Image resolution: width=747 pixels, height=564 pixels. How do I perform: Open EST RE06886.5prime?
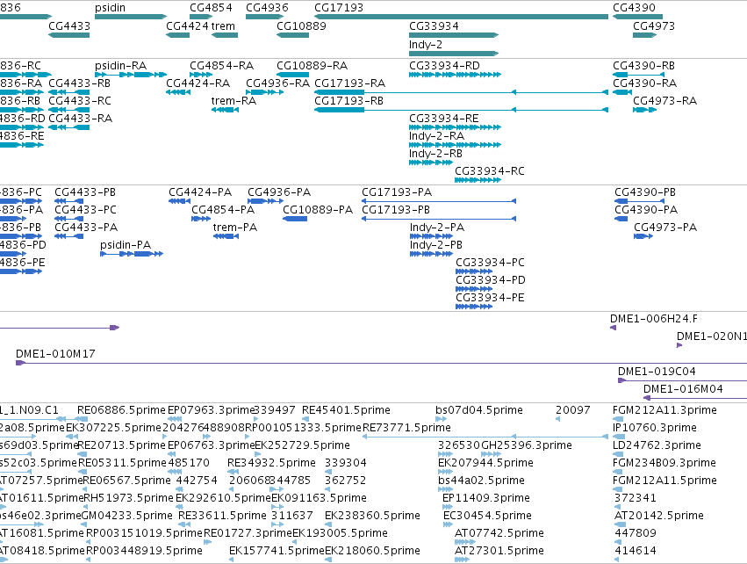pos(121,410)
